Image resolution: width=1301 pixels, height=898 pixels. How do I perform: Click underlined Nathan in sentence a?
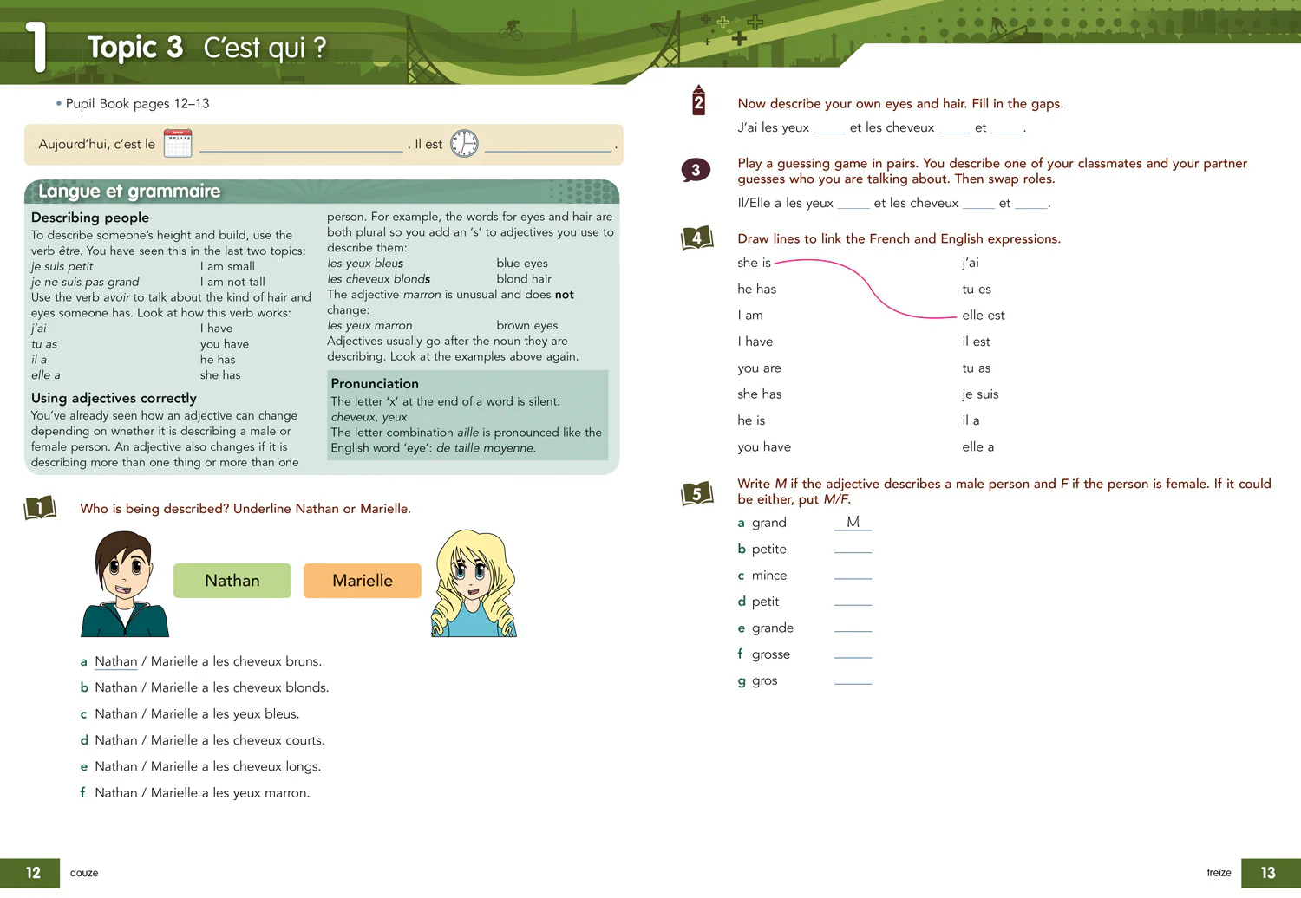[116, 661]
